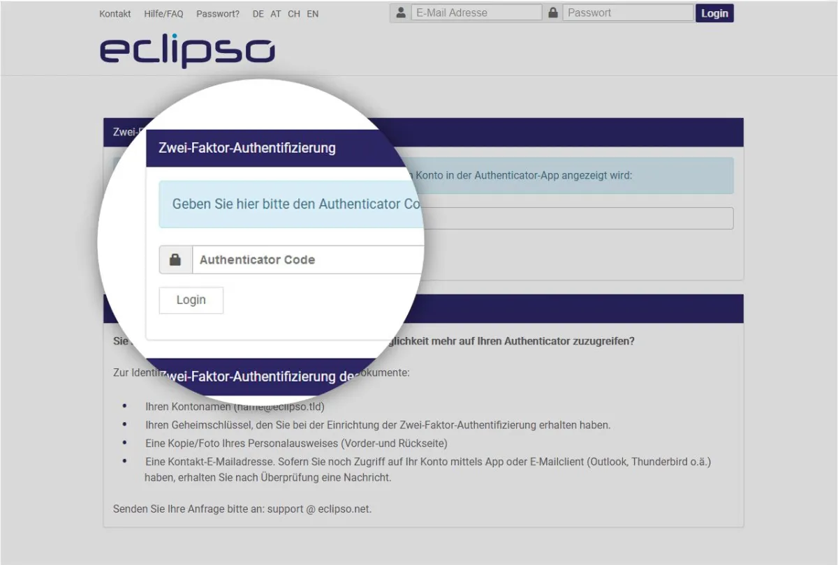Open the Hilfe/FAQ page

pos(163,14)
